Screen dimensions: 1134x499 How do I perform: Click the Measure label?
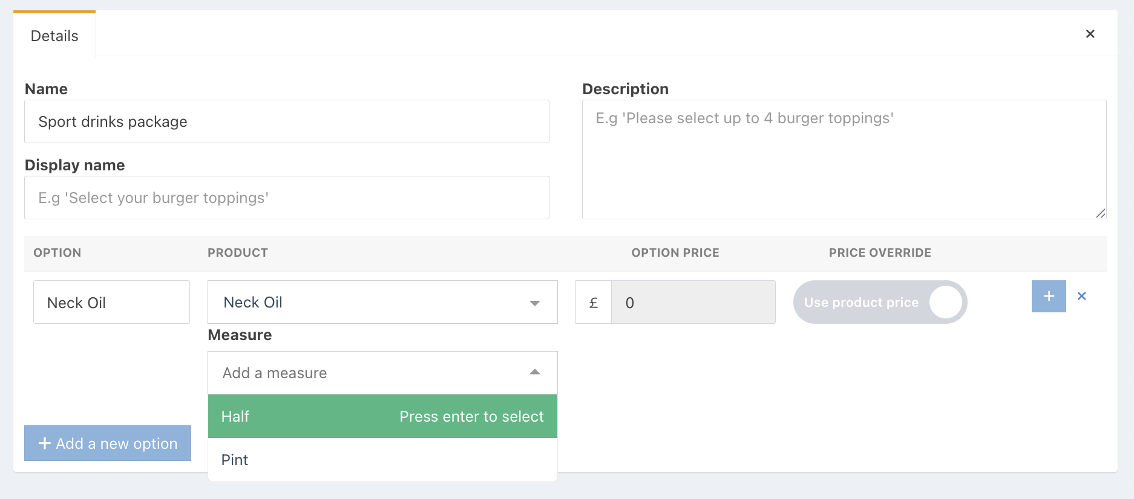point(240,335)
